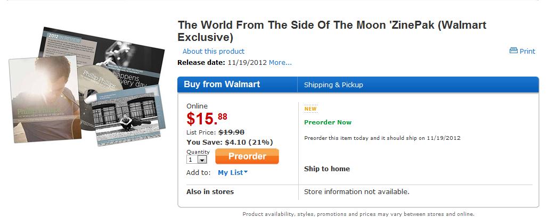Click the small arrow beside My List
Screen dimensions: 548x218
[x=246, y=172]
